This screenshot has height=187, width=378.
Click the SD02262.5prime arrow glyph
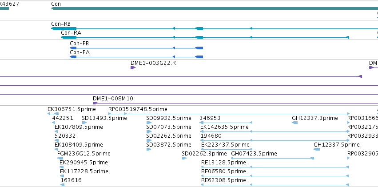tap(149, 140)
